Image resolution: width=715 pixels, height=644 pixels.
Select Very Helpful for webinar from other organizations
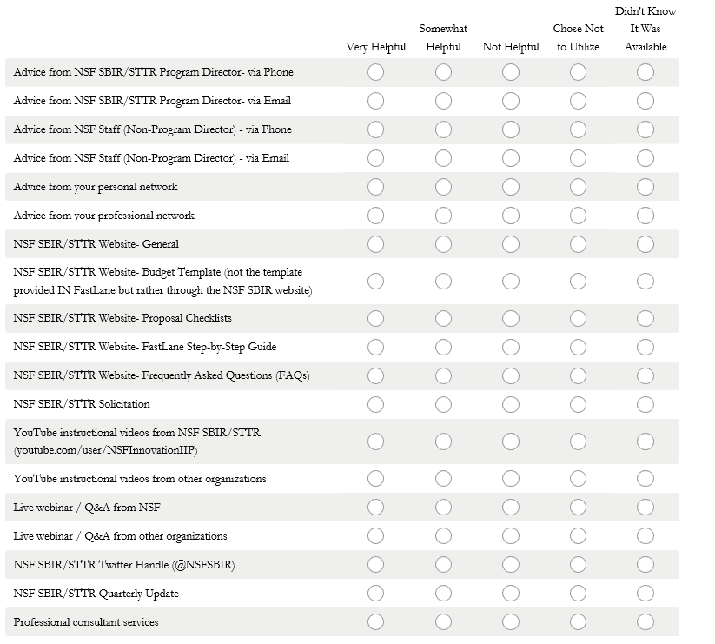coord(375,536)
